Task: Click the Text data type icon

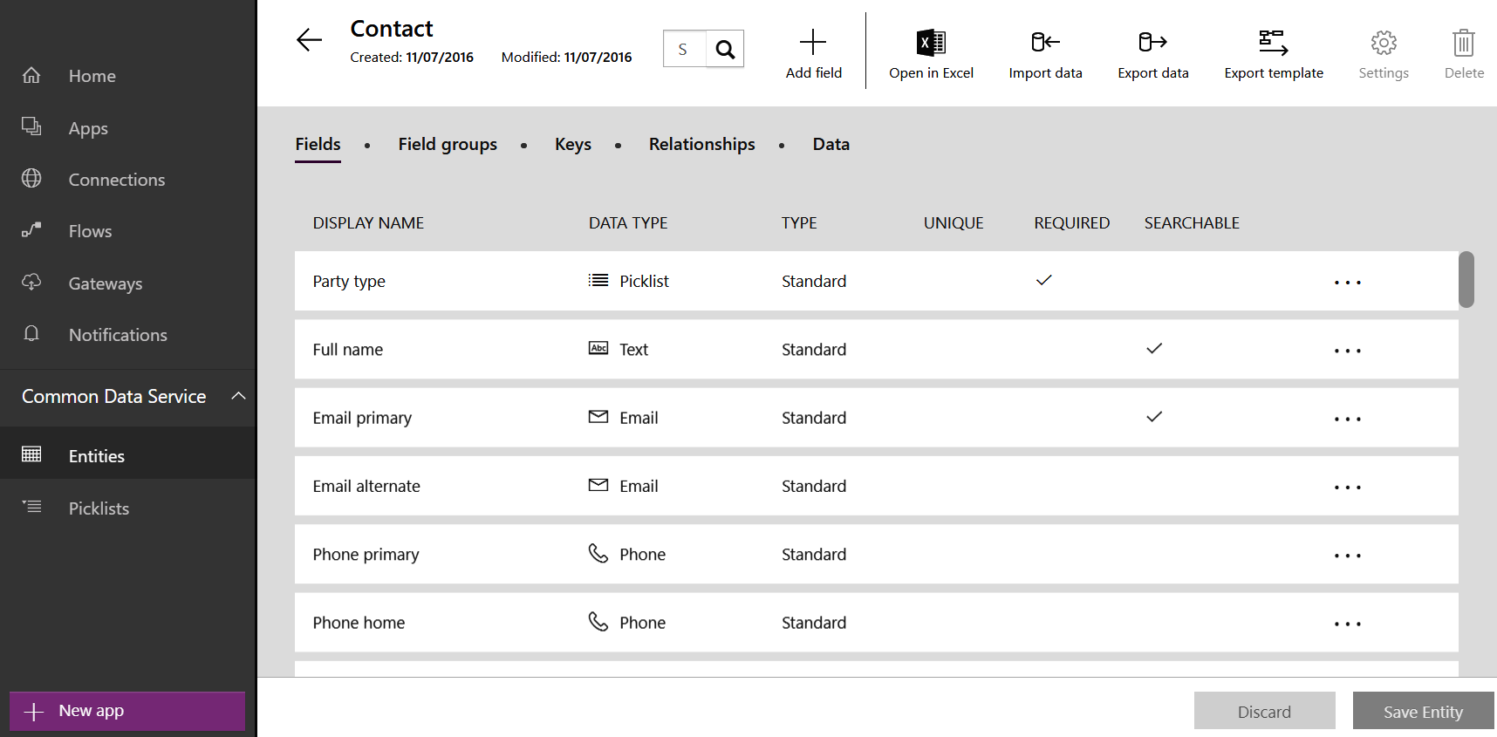Action: (x=598, y=348)
